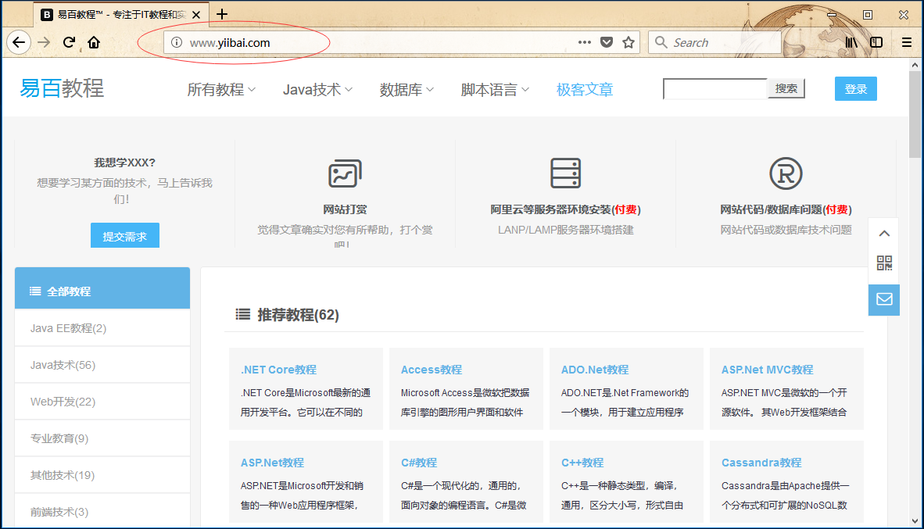This screenshot has height=529, width=924.
Task: Expand the 数据库 navigation dropdown
Action: pos(406,90)
